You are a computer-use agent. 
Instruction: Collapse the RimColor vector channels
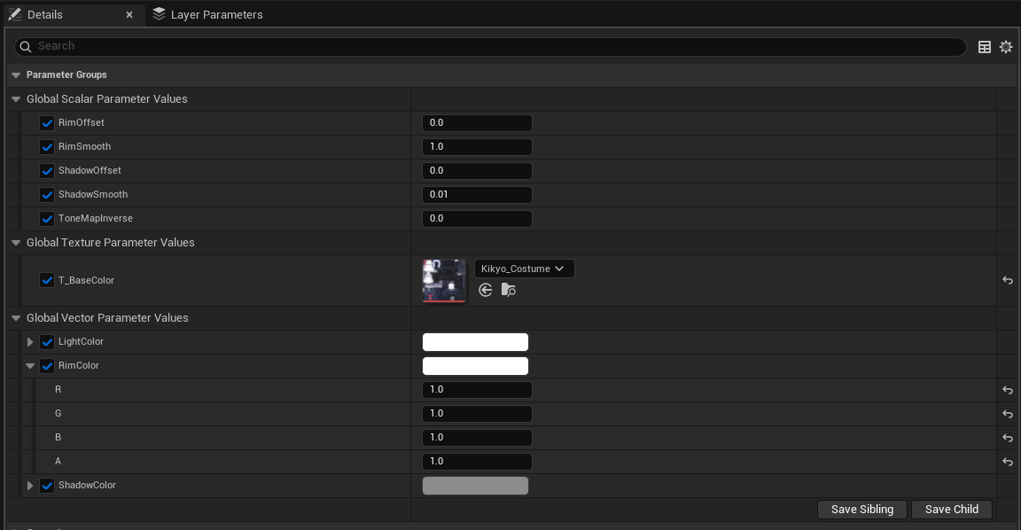30,366
